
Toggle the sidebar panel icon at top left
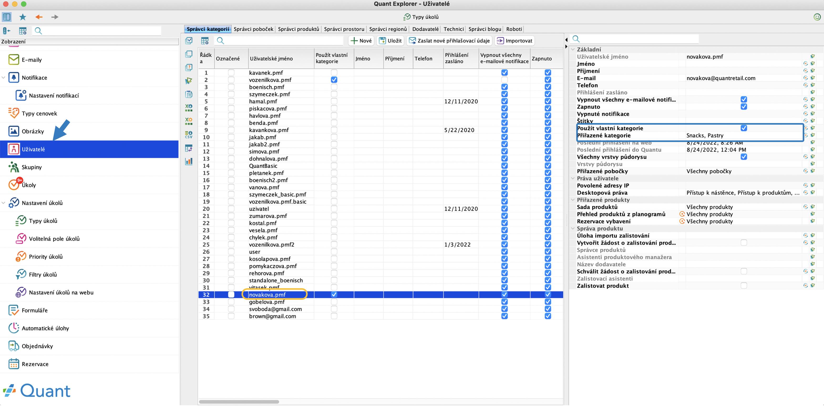7,17
